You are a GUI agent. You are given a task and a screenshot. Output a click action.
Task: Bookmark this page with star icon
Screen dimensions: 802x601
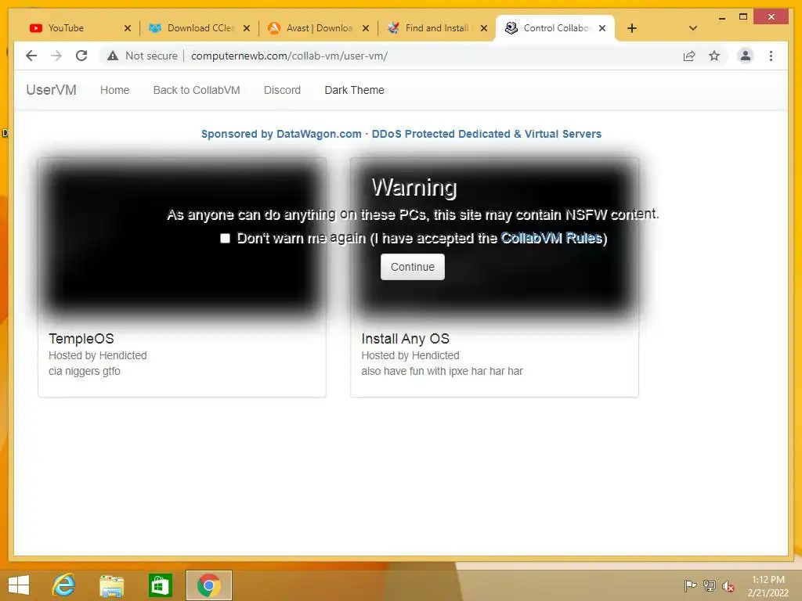[714, 56]
